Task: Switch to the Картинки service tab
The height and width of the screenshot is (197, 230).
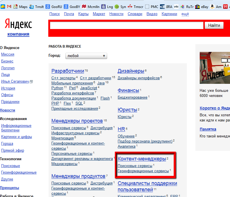Action: pos(169,14)
